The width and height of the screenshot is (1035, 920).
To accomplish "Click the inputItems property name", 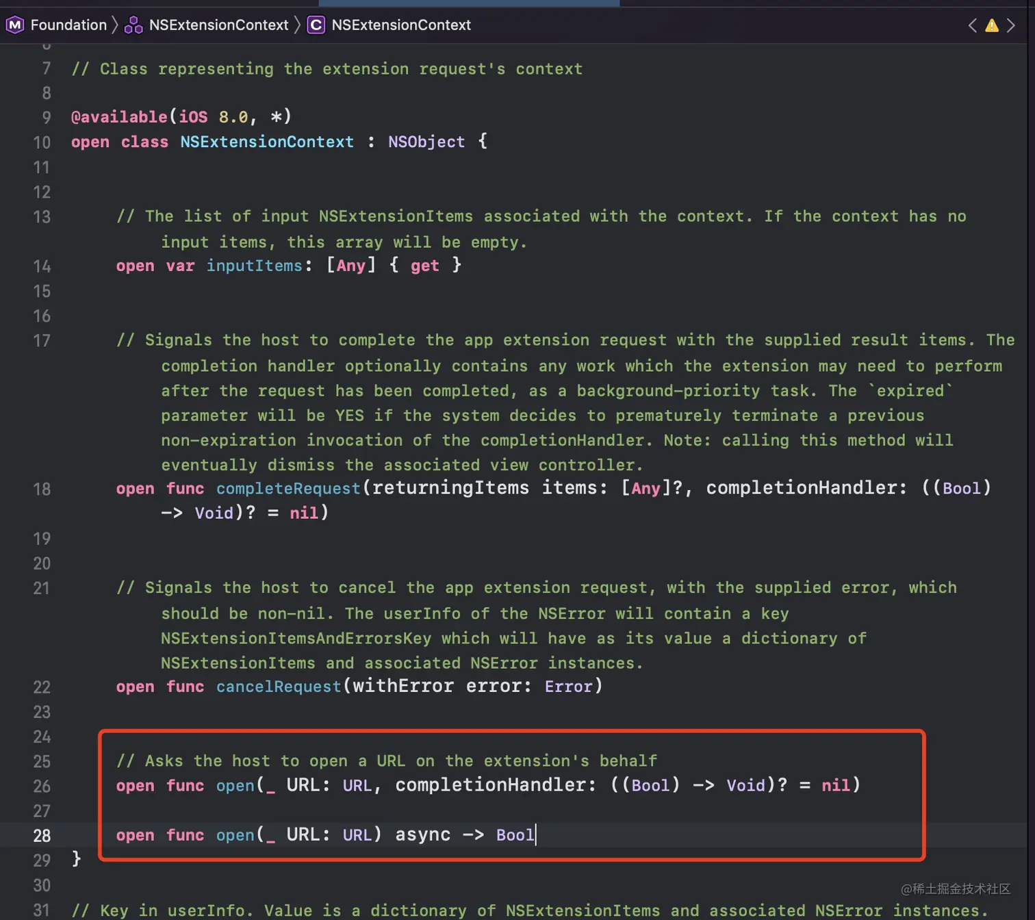I will [x=254, y=266].
